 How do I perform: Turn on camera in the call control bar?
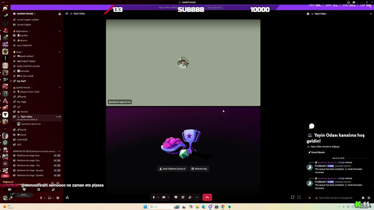(x=164, y=197)
